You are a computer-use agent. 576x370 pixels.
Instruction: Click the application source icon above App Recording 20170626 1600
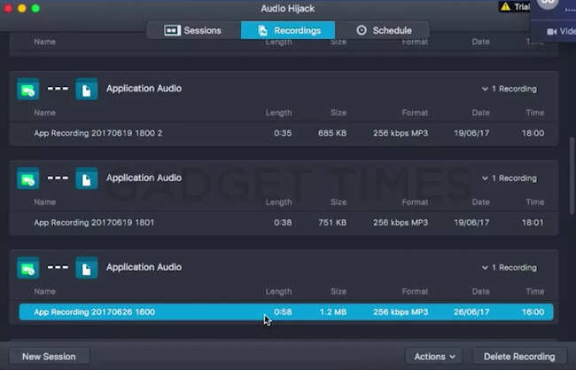pyautogui.click(x=28, y=268)
